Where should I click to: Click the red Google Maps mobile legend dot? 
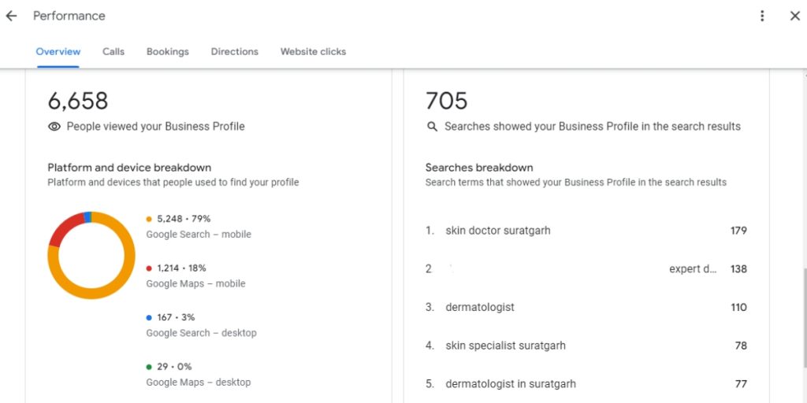coord(149,268)
